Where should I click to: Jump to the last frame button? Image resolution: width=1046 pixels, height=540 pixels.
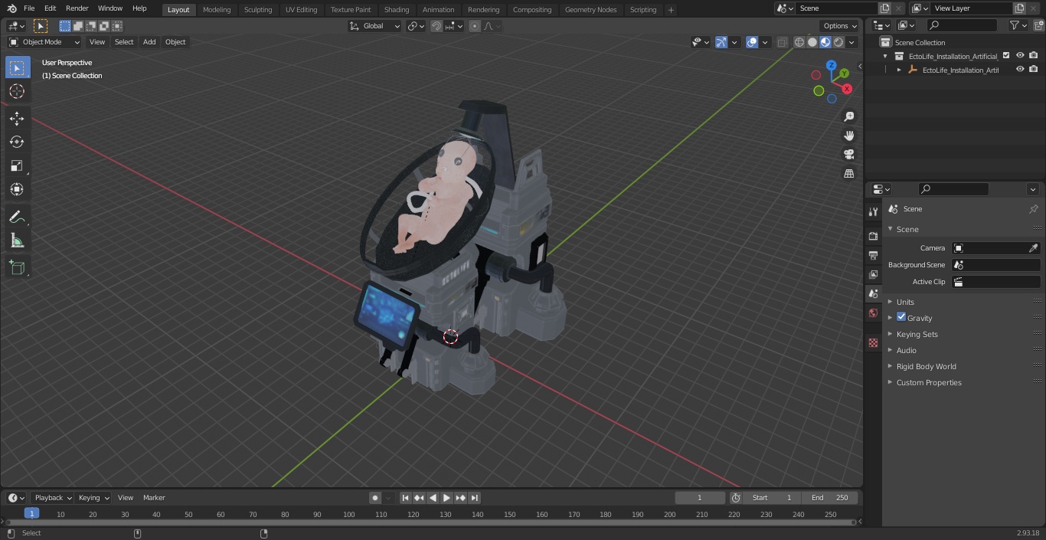(475, 498)
